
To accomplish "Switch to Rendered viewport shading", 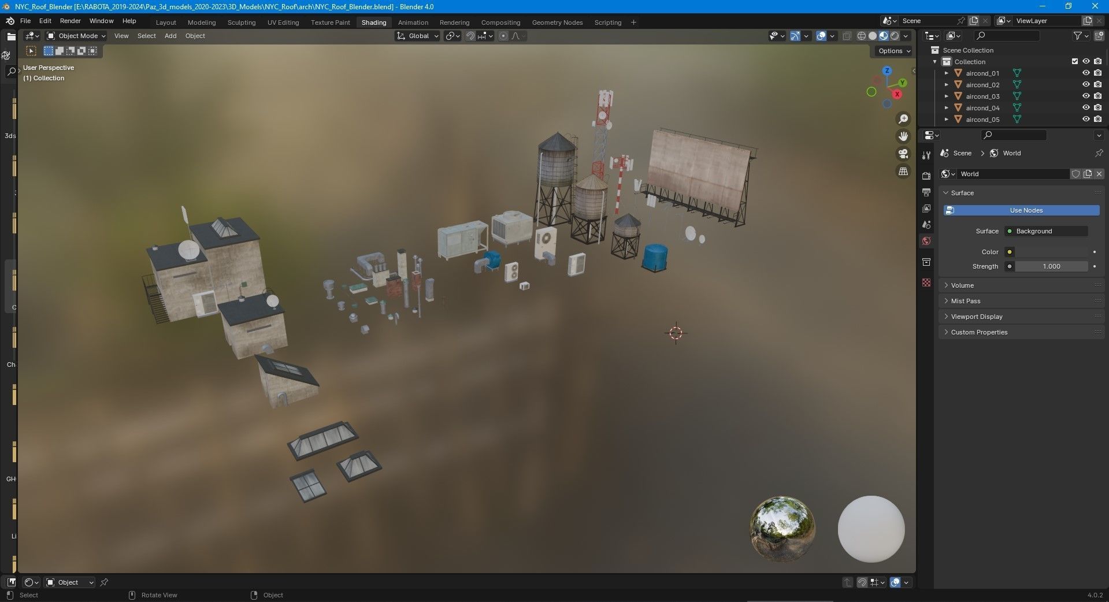I will [895, 36].
